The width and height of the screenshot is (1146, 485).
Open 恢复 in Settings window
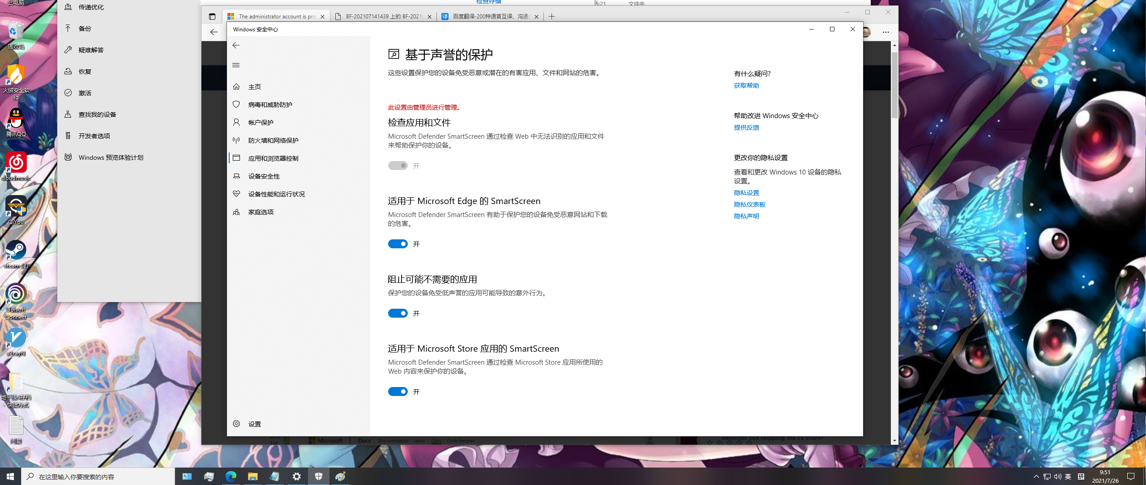[129, 72]
